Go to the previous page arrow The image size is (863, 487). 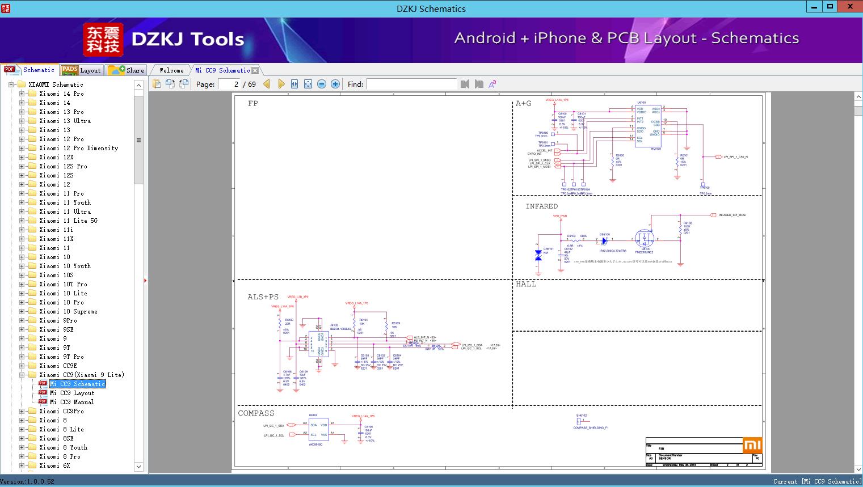pos(267,84)
